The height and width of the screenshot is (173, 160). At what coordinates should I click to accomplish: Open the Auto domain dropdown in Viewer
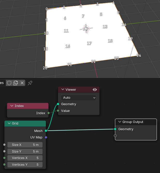pos(78,98)
